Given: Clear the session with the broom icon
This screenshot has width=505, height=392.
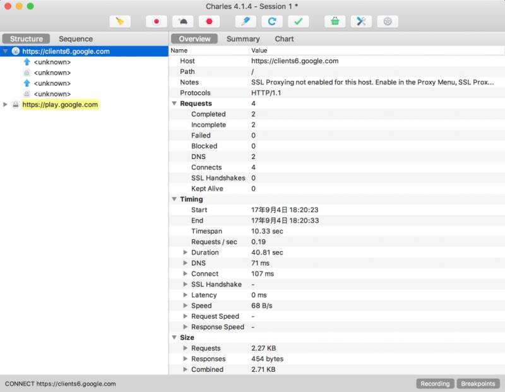Looking at the screenshot, I should point(120,21).
